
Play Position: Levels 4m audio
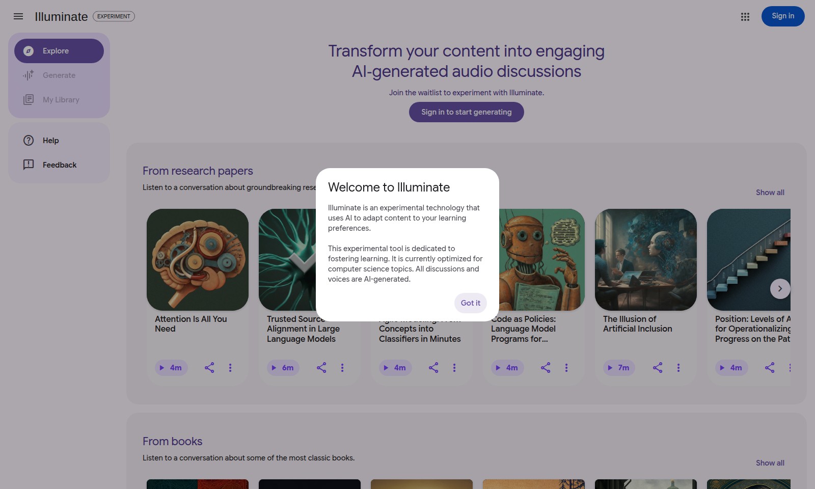[x=731, y=368]
